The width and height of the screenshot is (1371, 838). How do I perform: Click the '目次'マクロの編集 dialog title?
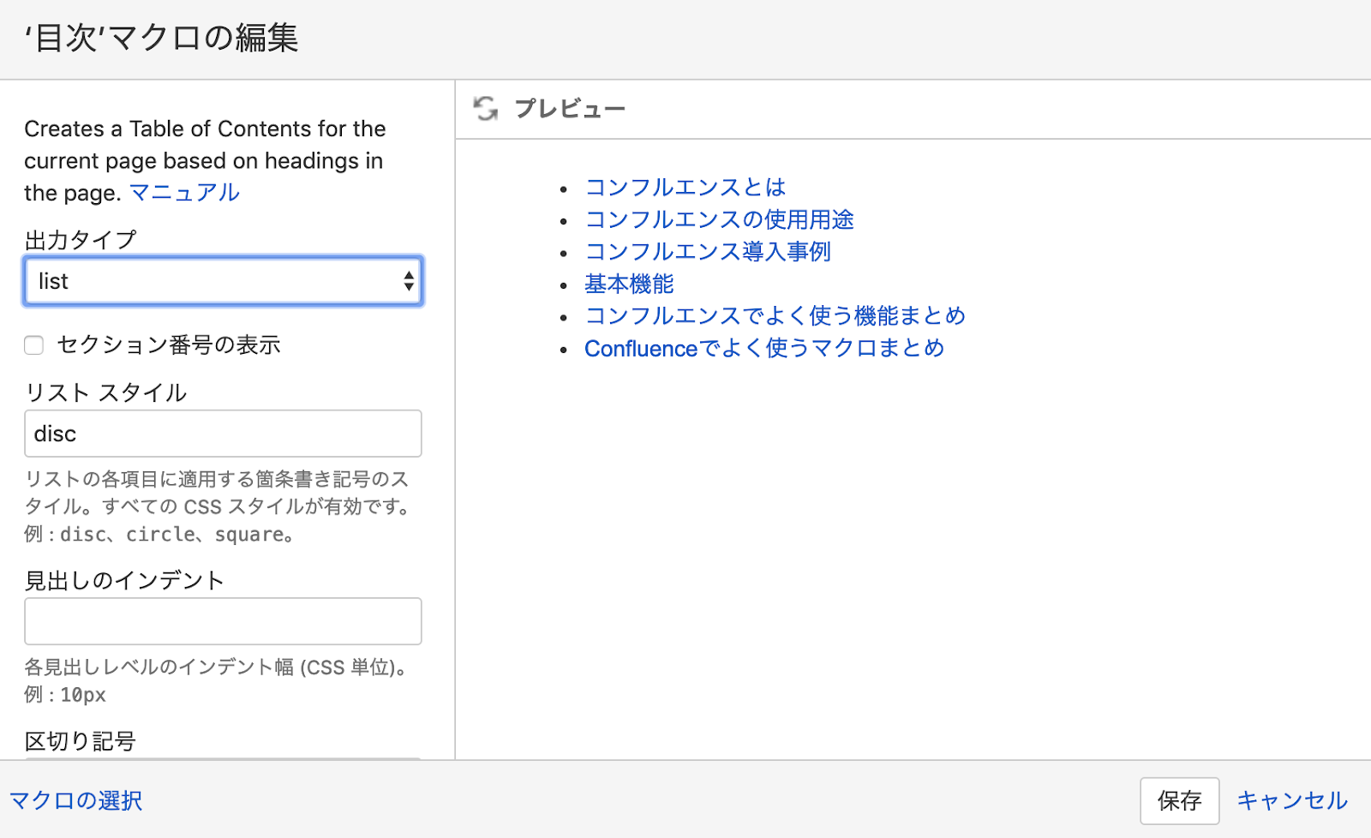(162, 39)
